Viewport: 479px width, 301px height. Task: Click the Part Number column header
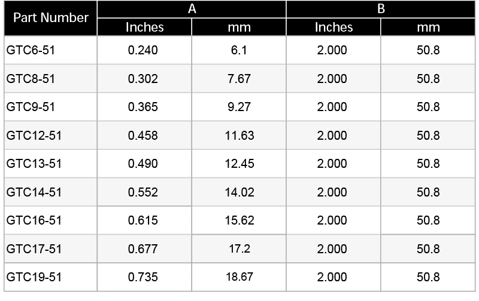(51, 18)
